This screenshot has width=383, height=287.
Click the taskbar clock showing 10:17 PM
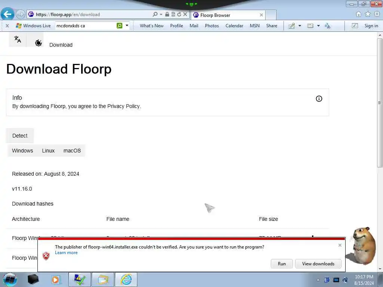click(x=364, y=280)
